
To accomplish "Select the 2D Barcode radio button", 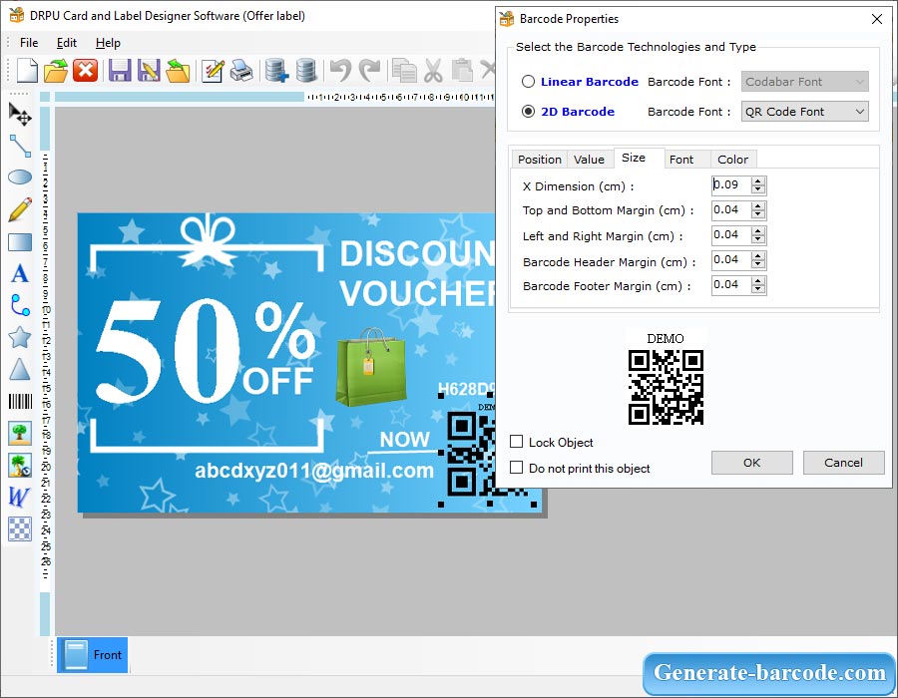I will (x=528, y=112).
